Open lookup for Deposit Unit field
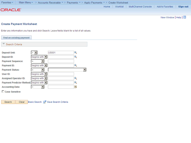191x143 pixels. (76, 52)
